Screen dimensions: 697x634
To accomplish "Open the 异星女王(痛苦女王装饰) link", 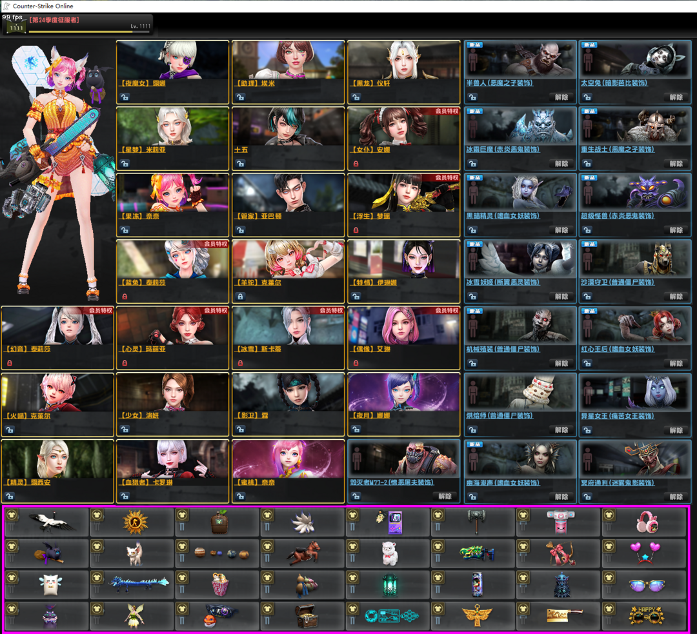I will click(x=618, y=416).
